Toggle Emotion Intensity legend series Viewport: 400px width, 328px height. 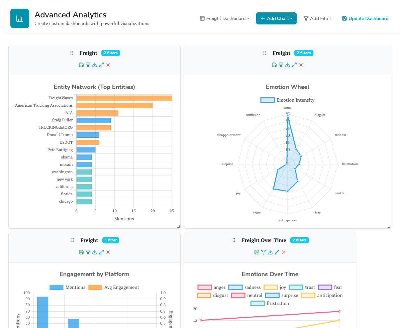coord(268,100)
